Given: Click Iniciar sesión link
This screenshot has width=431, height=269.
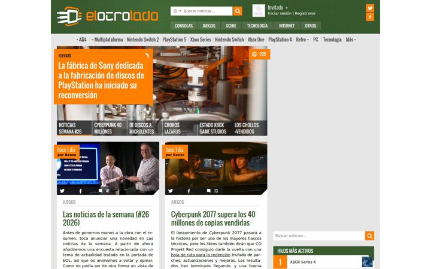Looking at the screenshot, I should pyautogui.click(x=280, y=13).
